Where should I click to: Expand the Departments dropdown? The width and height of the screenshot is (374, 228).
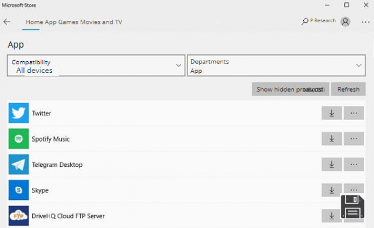click(x=276, y=65)
